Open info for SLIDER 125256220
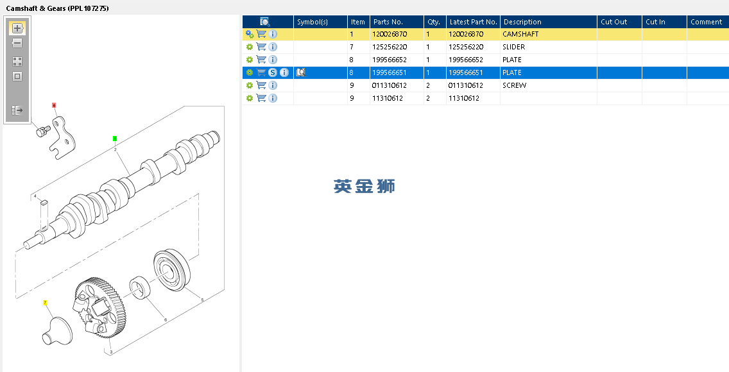The height and width of the screenshot is (372, 729). pos(273,47)
